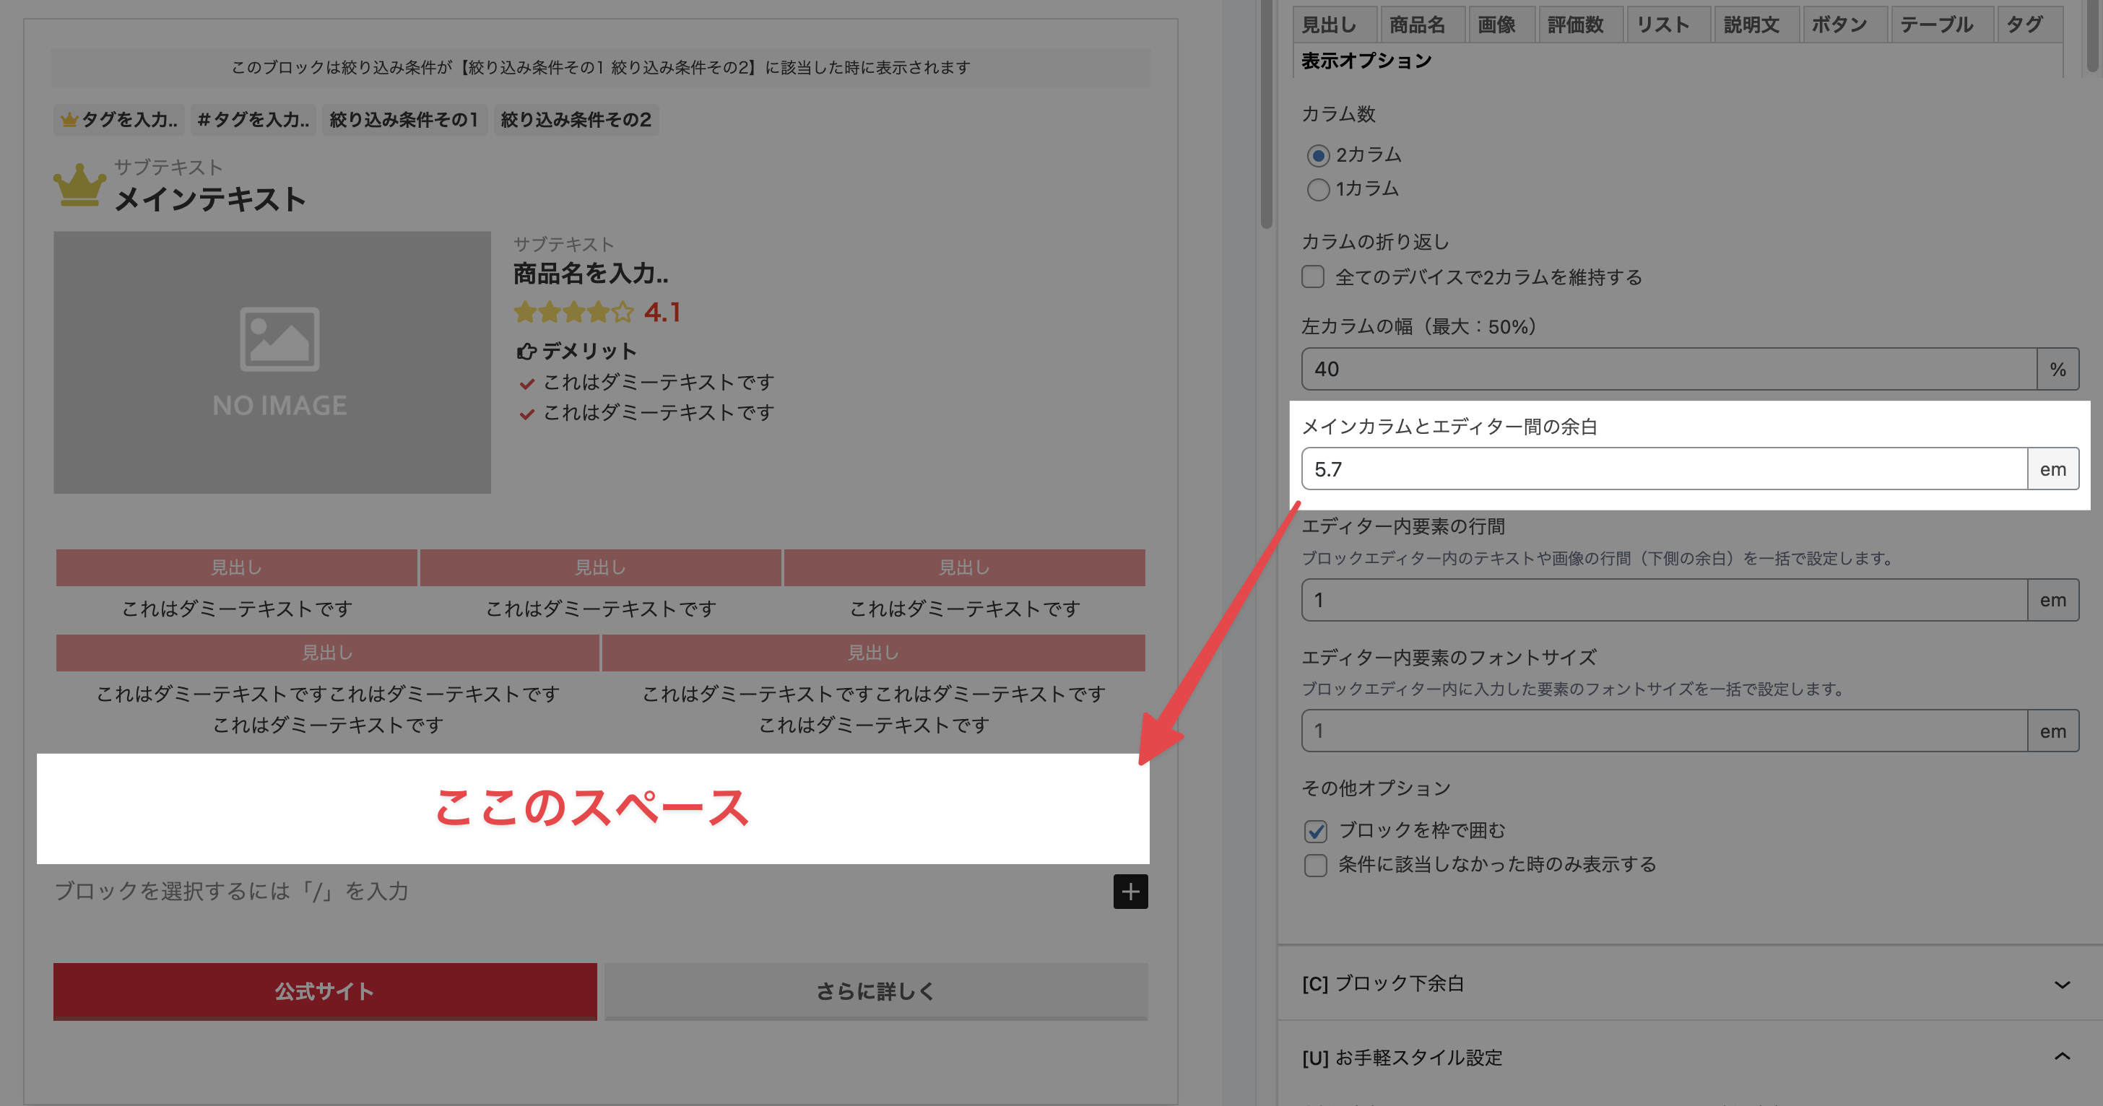Click the メインテキスト heading text
The height and width of the screenshot is (1106, 2103).
click(x=211, y=199)
